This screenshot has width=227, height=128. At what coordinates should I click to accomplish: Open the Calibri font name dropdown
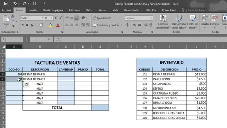pos(42,18)
